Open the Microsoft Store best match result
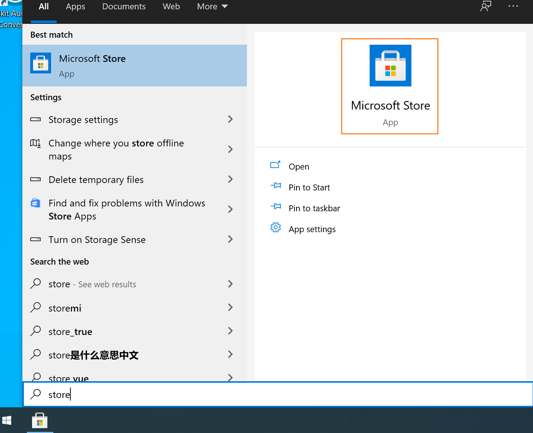533x433 pixels. pyautogui.click(x=135, y=66)
